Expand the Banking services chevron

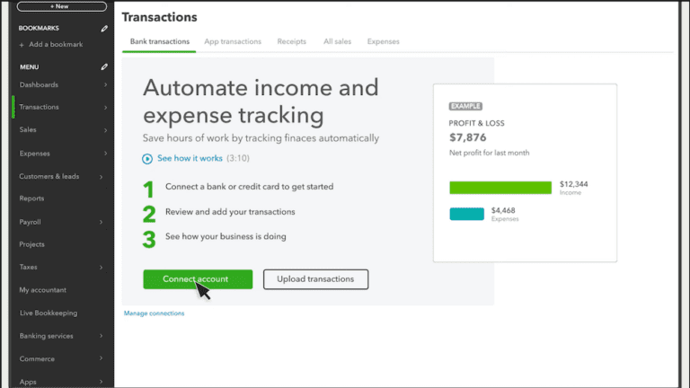(102, 336)
